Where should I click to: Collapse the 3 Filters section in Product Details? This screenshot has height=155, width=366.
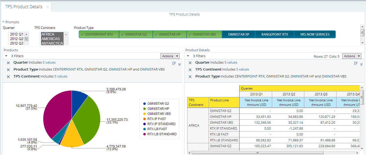pyautogui.click(x=188, y=56)
